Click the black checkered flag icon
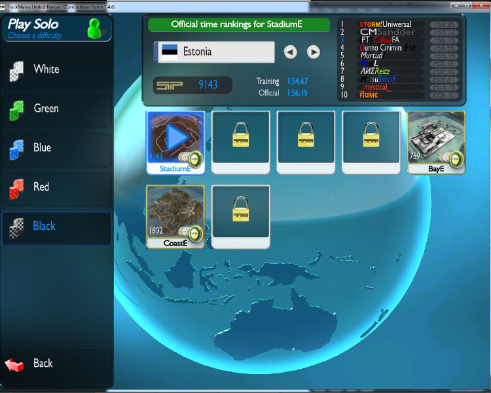 (16, 227)
